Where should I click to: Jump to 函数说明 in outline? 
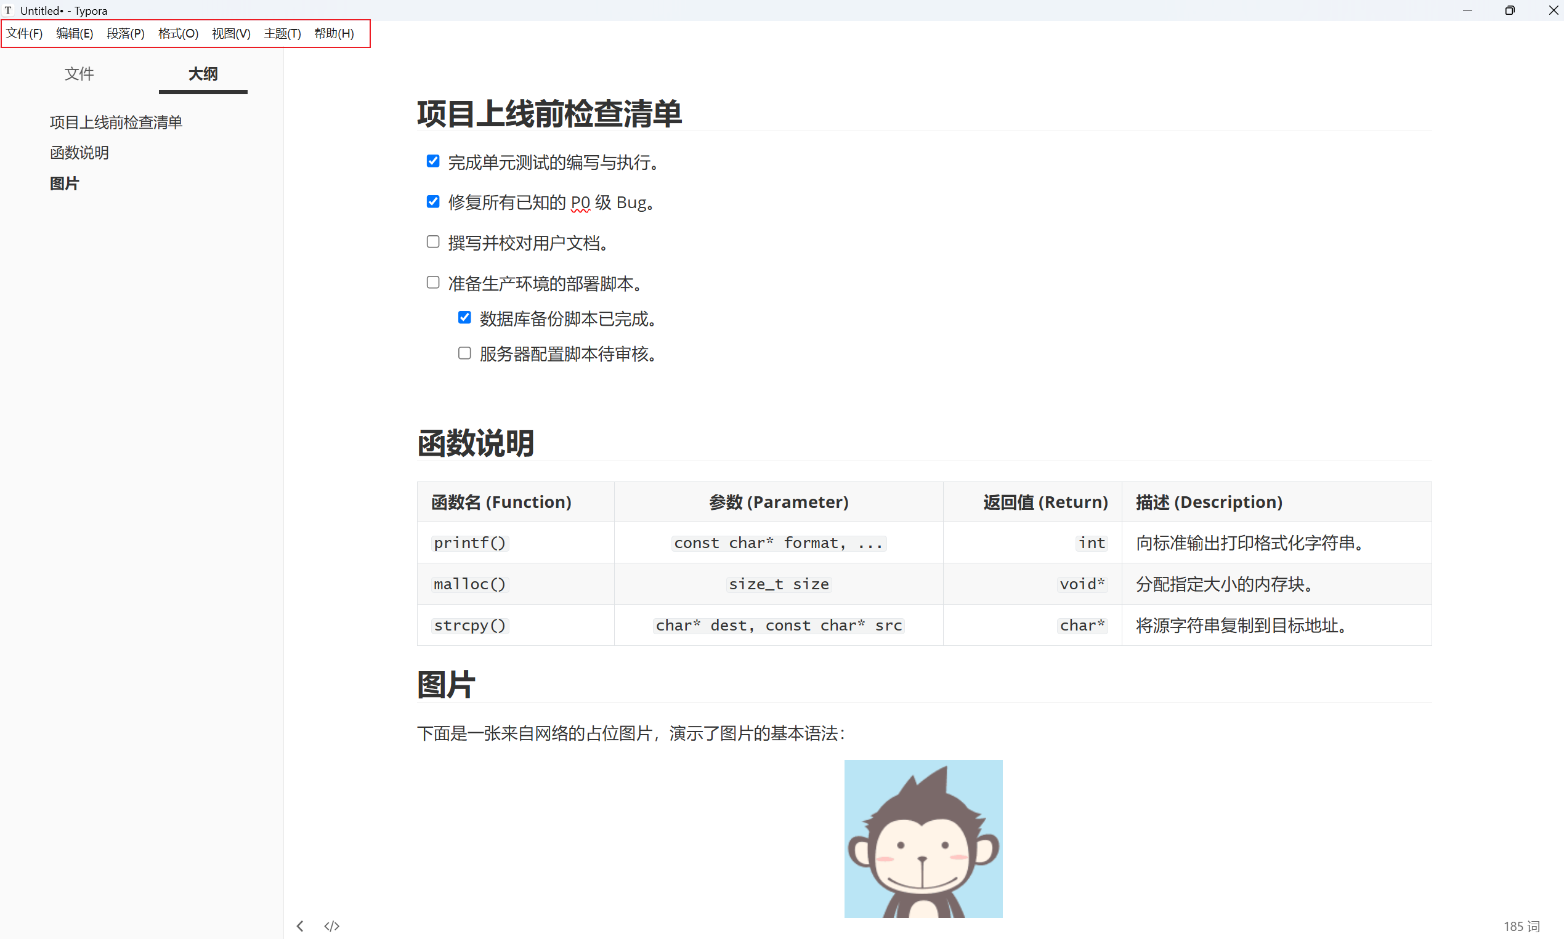point(79,153)
